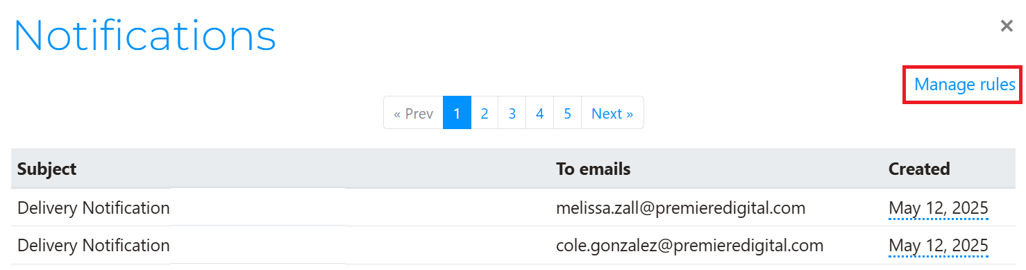Switch to page 3 of notifications

coord(512,113)
